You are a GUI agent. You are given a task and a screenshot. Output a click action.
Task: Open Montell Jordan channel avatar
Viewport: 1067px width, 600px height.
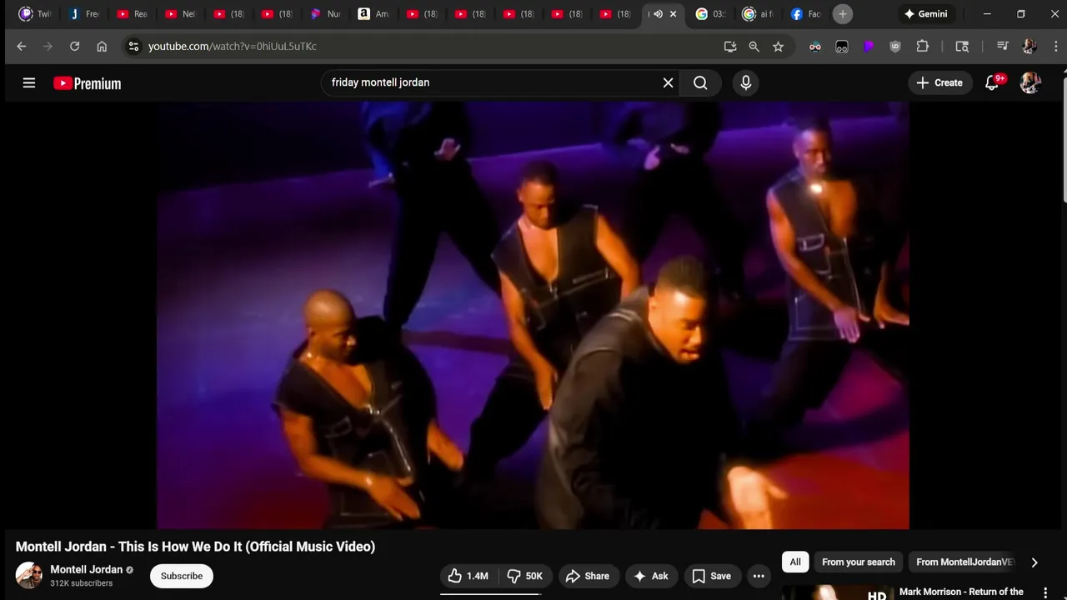[x=29, y=575]
